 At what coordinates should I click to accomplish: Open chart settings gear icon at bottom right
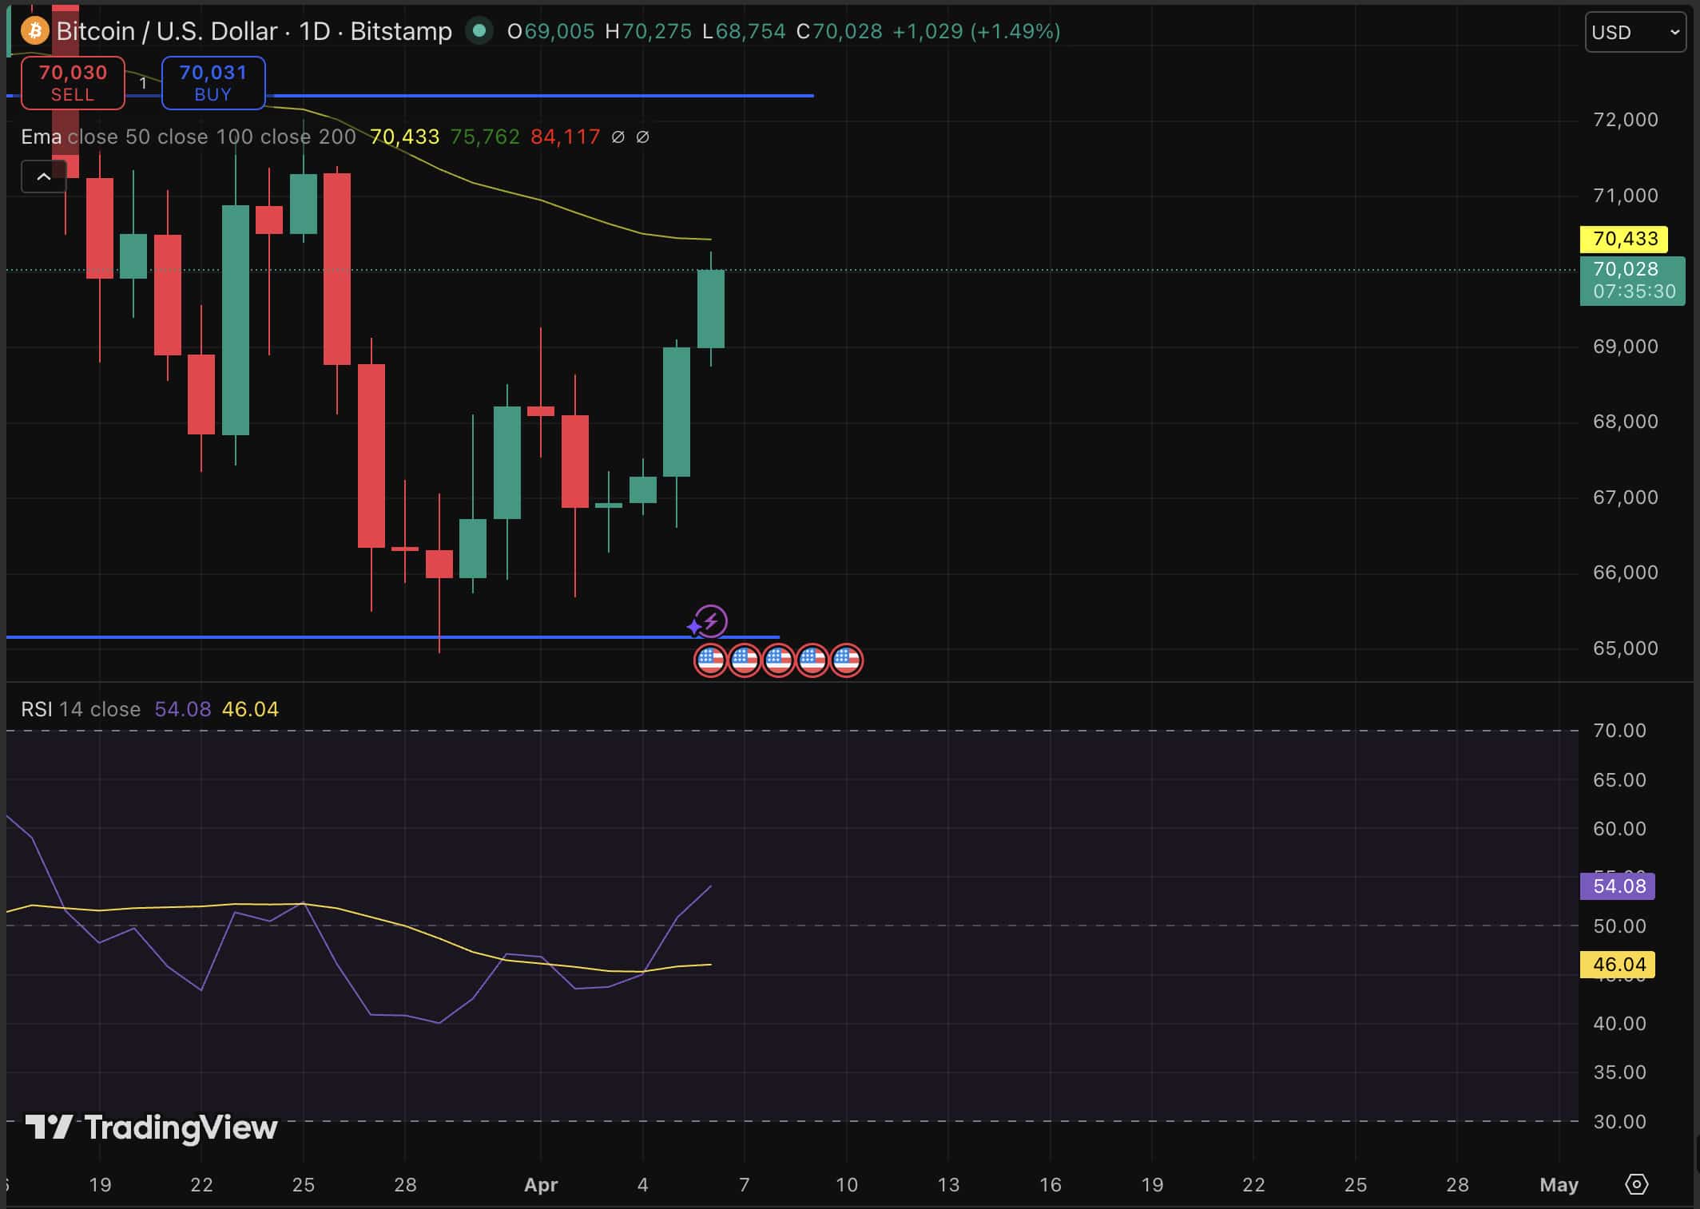click(1637, 1184)
